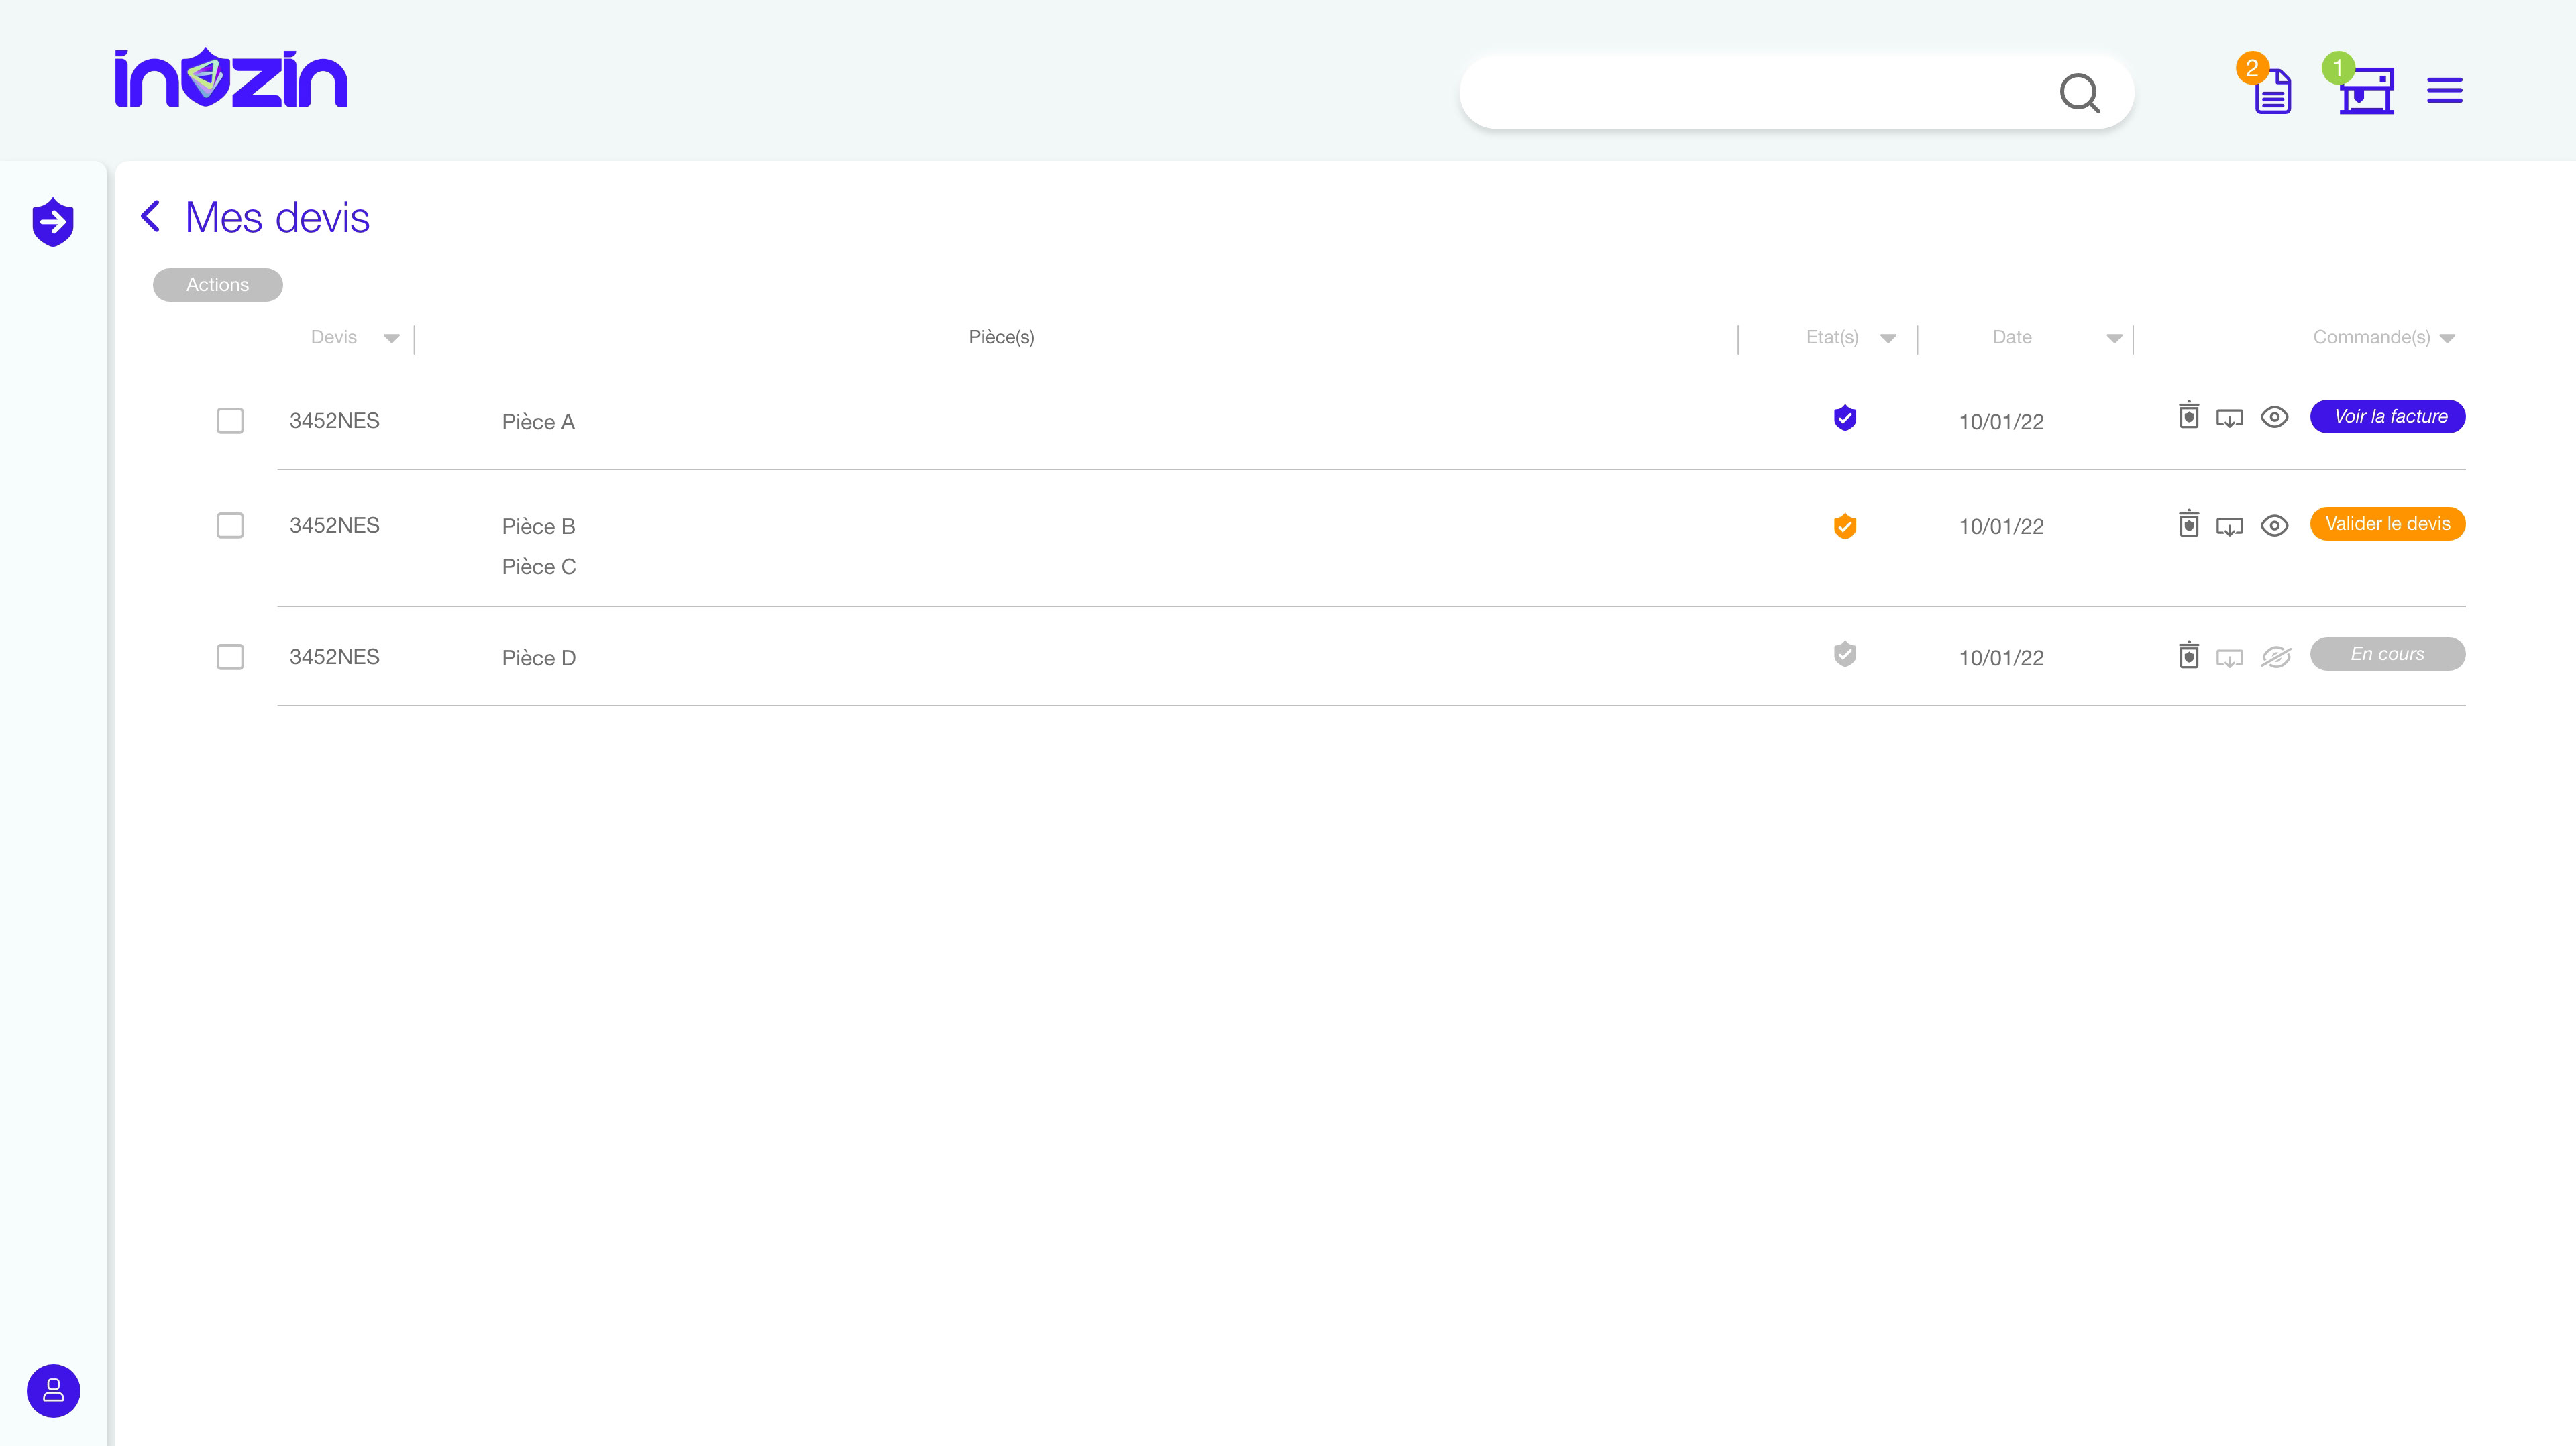Expand the Devis column dropdown
2576x1446 pixels.
point(391,338)
